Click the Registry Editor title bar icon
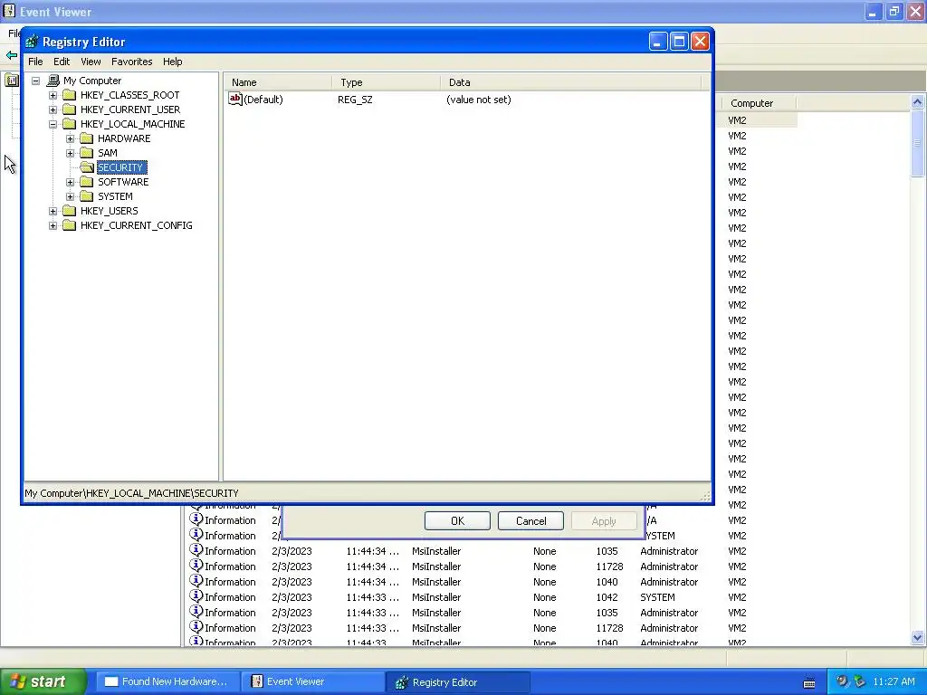 coord(32,42)
